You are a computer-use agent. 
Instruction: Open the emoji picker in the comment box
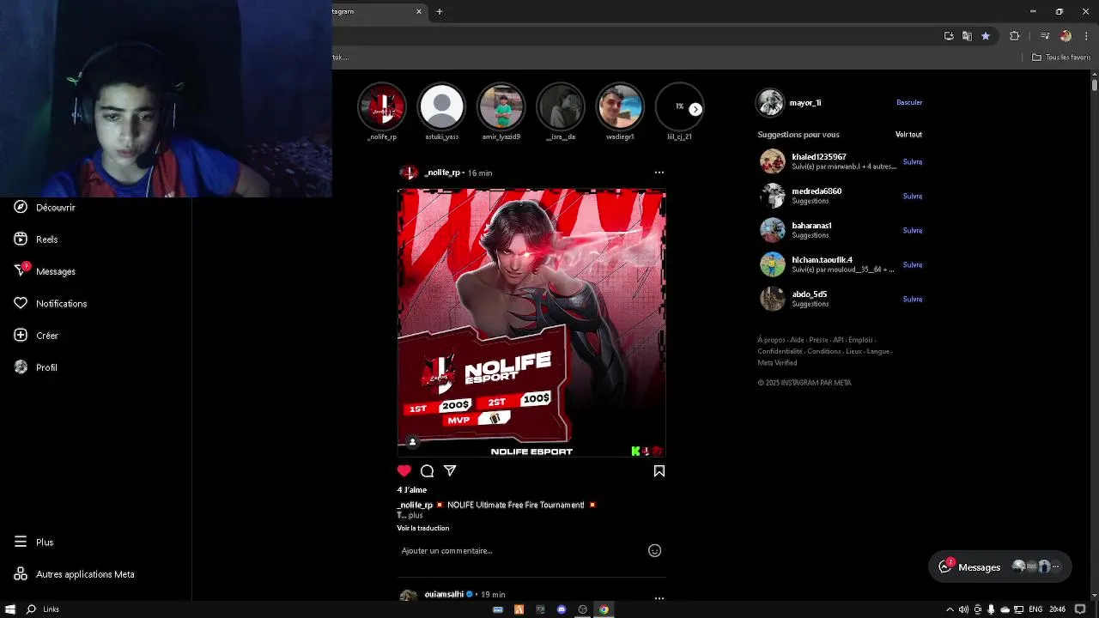[654, 551]
